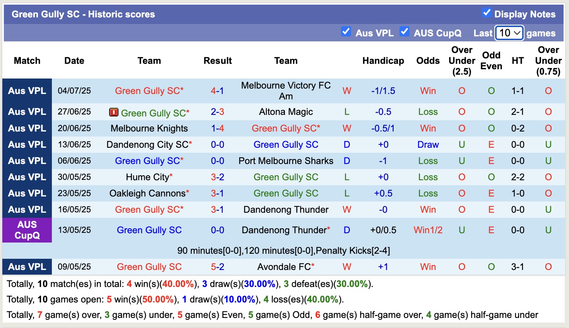Open the Last 10 games dropdown

pyautogui.click(x=509, y=33)
